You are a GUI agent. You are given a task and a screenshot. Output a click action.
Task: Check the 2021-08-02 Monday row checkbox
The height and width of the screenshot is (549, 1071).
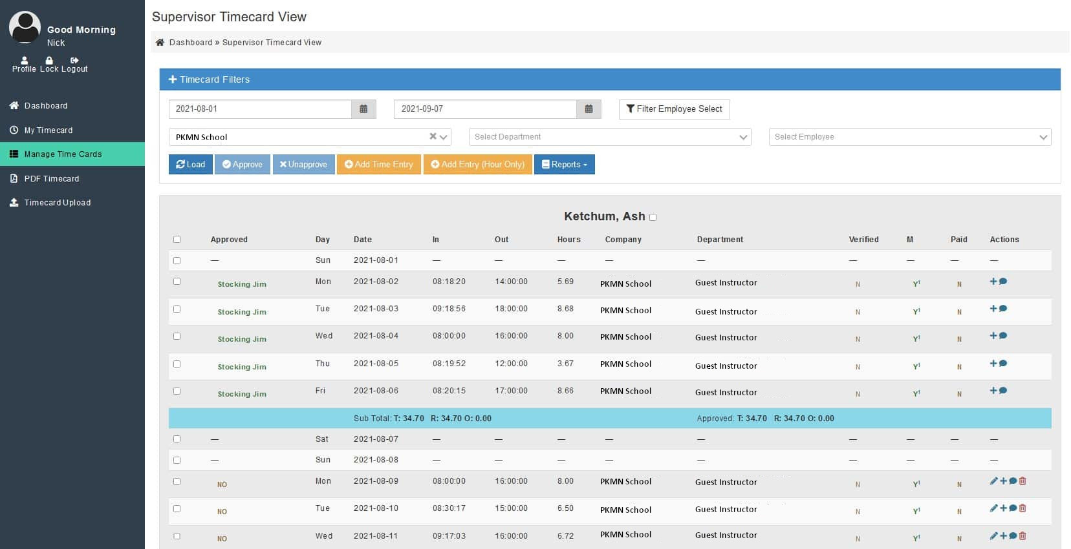[177, 282]
